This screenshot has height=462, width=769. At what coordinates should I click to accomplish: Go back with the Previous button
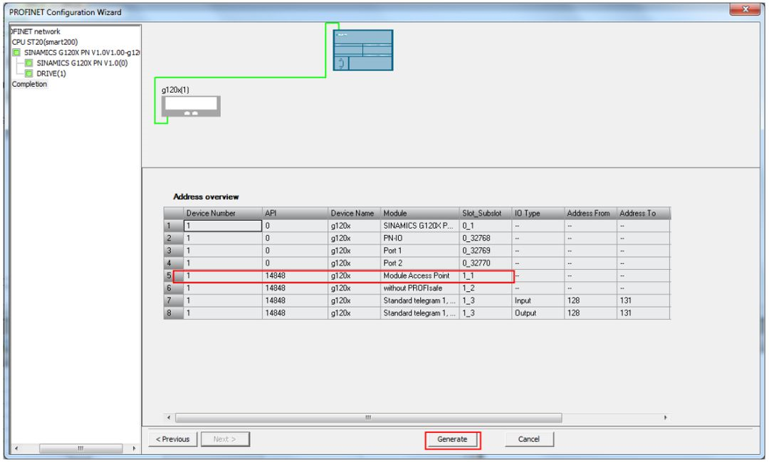coord(172,439)
